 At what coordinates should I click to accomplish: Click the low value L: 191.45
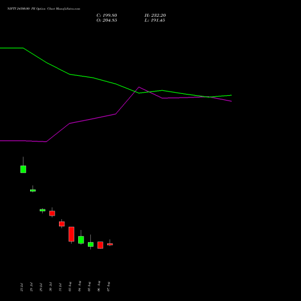click(x=155, y=20)
